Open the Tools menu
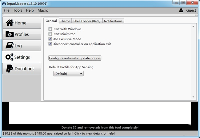The height and width of the screenshot is (138, 200). [18, 10]
